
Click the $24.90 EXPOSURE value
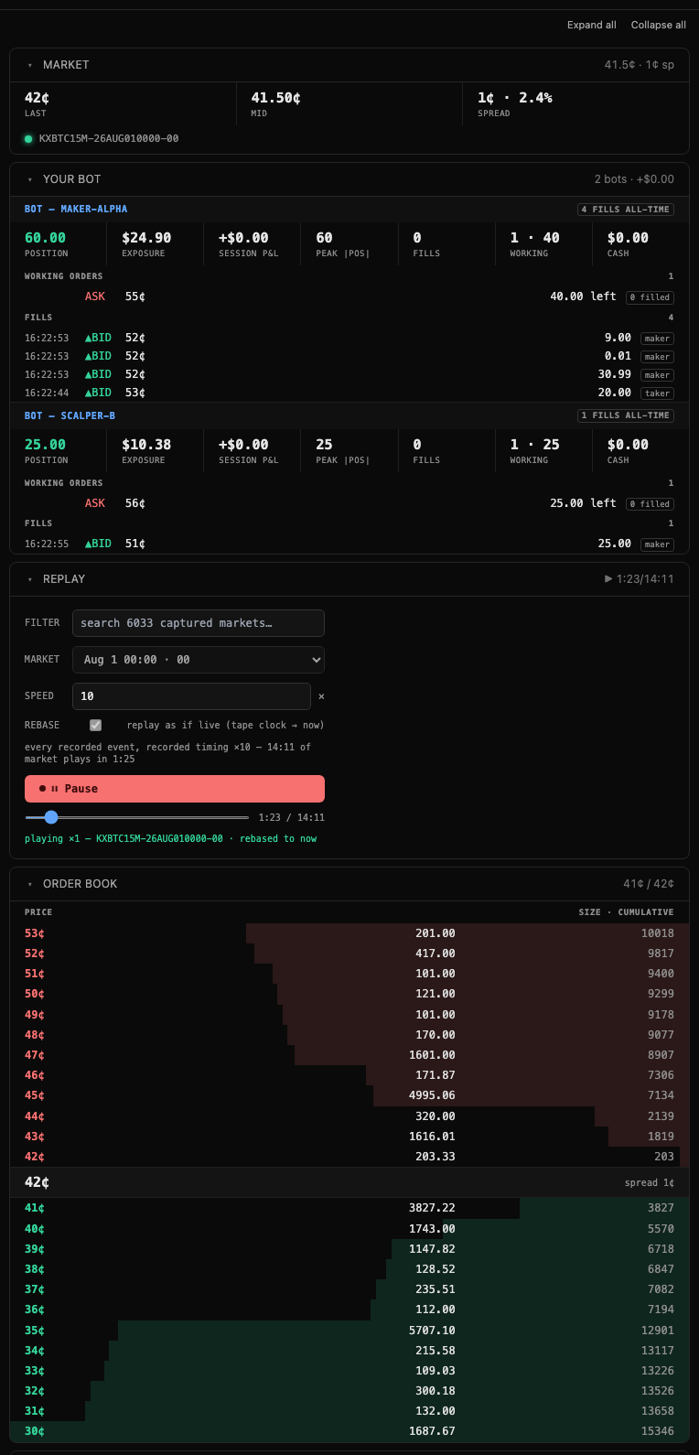[x=146, y=238]
